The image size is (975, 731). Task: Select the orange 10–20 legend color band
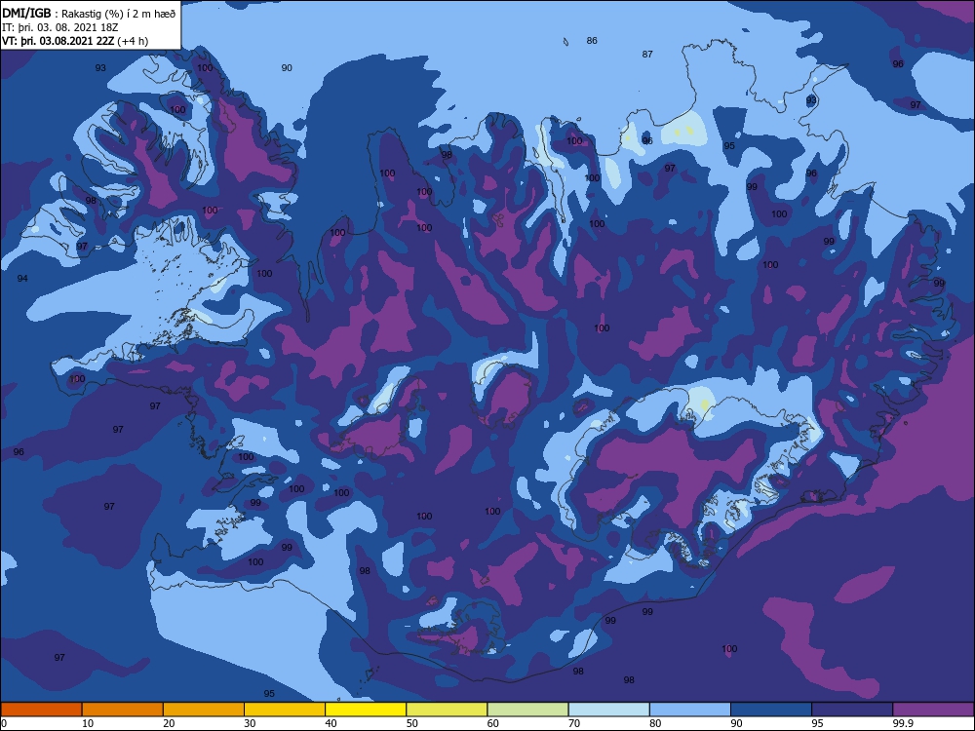123,710
